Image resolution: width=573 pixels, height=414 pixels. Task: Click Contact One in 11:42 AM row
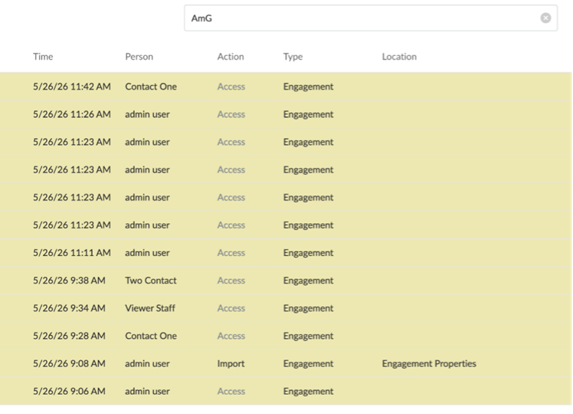[151, 87]
